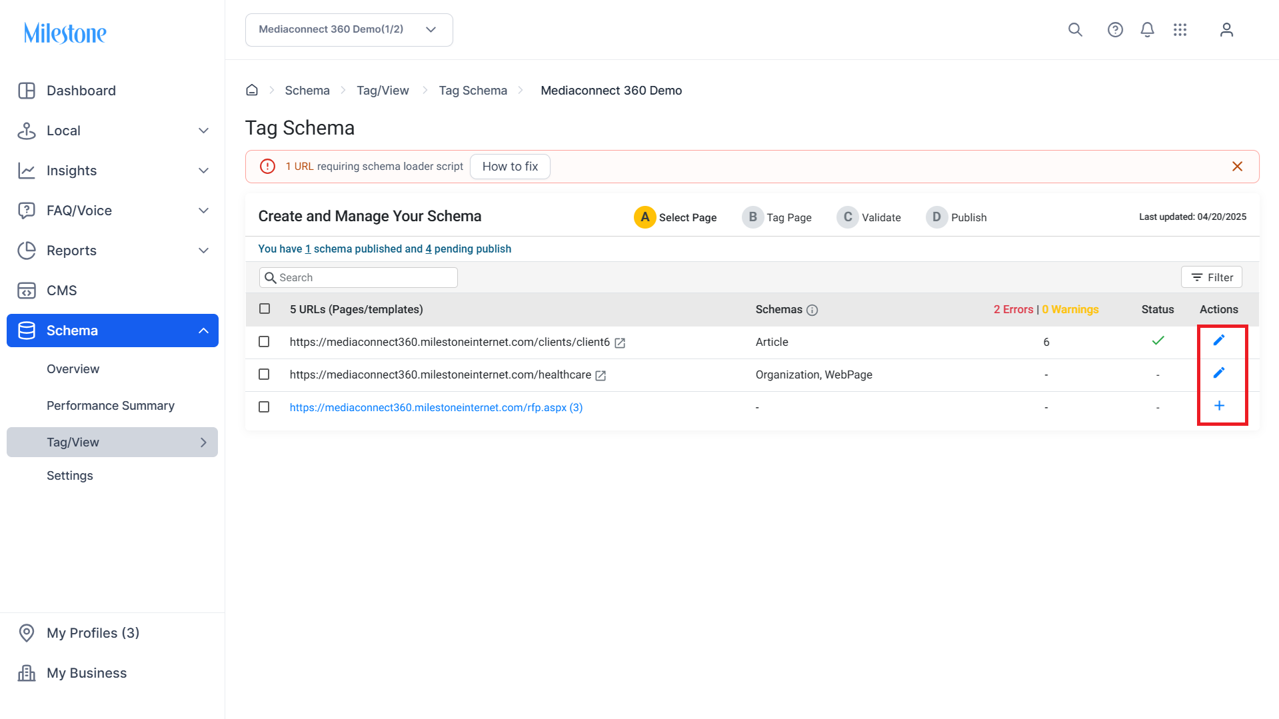The width and height of the screenshot is (1279, 719).
Task: Toggle select-all checkbox in table header
Action: (265, 309)
